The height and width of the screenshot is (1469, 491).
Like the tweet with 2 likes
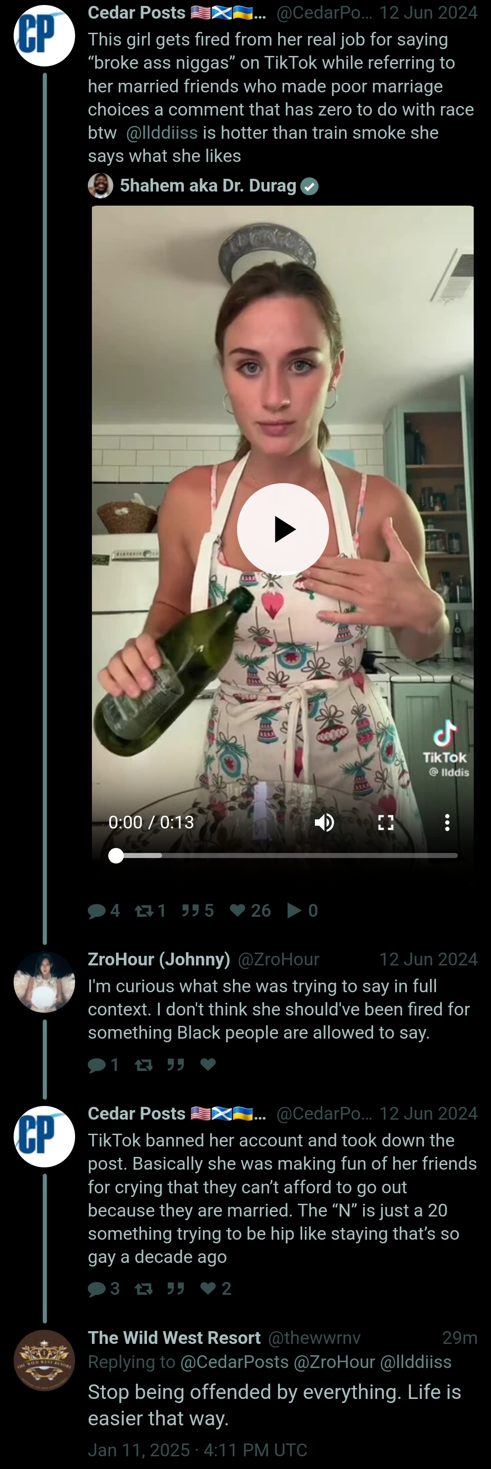216,1288
